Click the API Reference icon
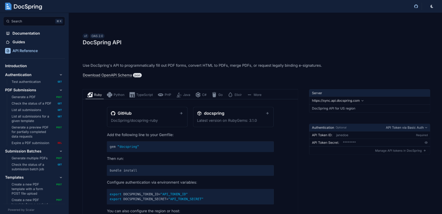The height and width of the screenshot is (214, 442). [x=8, y=51]
